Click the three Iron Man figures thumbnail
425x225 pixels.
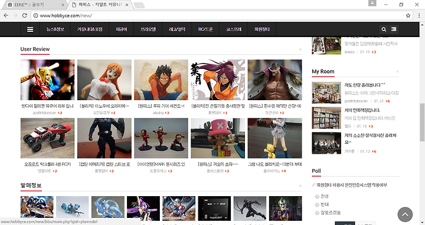[161, 138]
